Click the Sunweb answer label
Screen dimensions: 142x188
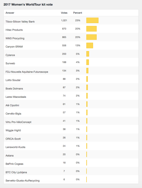[10, 63]
